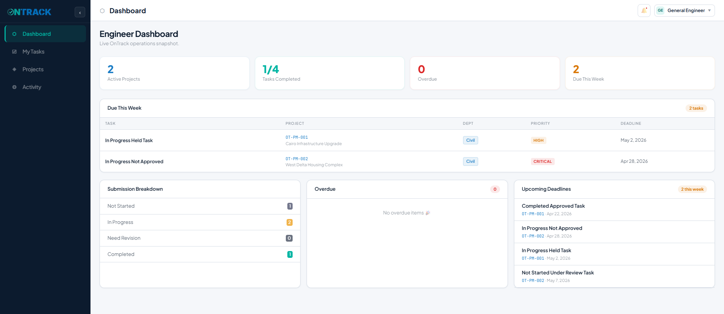This screenshot has height=314, width=724.
Task: Open the Due This Week stat card
Action: 640,73
